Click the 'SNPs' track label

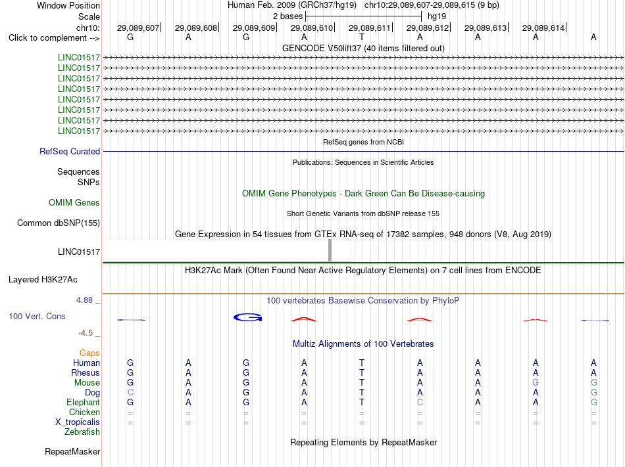point(89,182)
